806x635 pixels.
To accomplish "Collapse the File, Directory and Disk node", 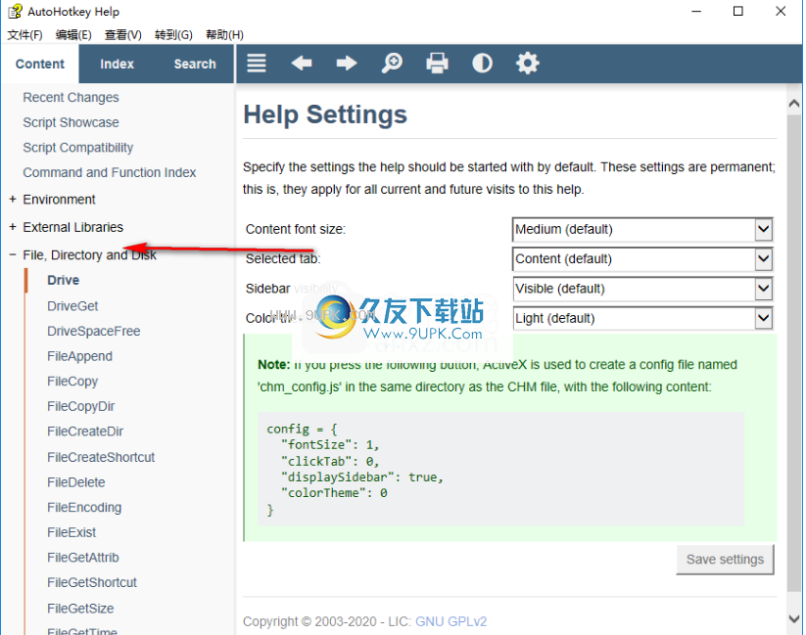I will tap(13, 254).
